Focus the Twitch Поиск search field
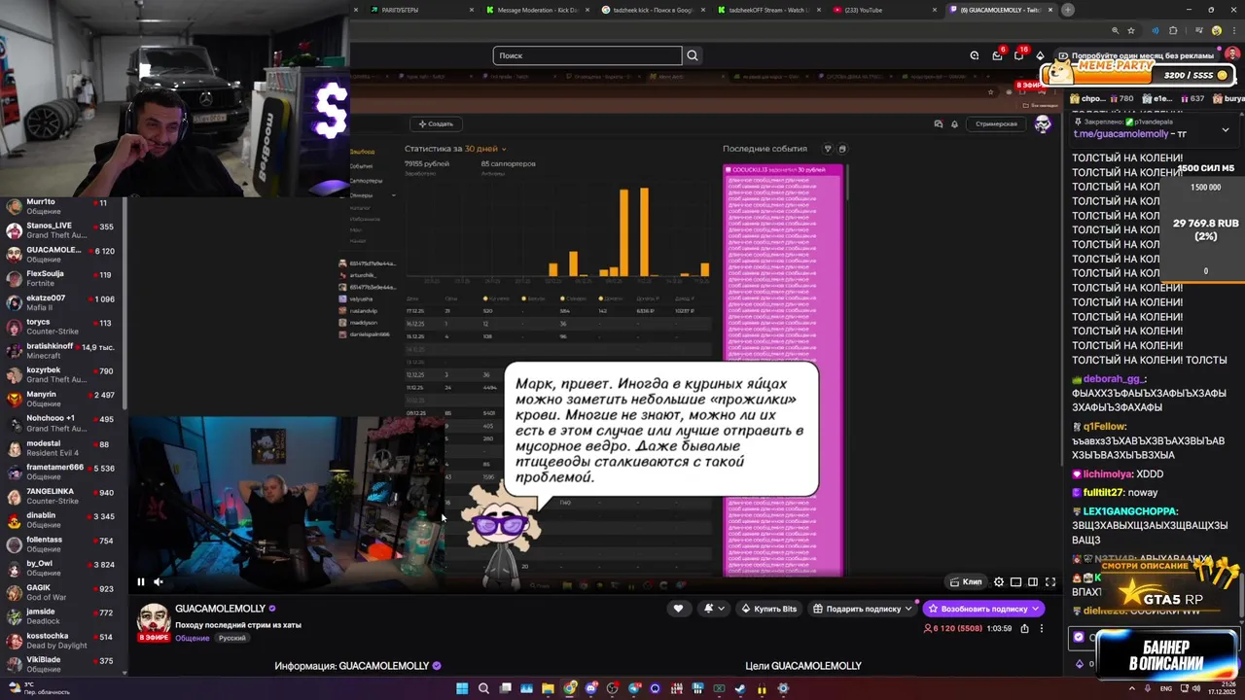The image size is (1245, 700). tap(587, 55)
